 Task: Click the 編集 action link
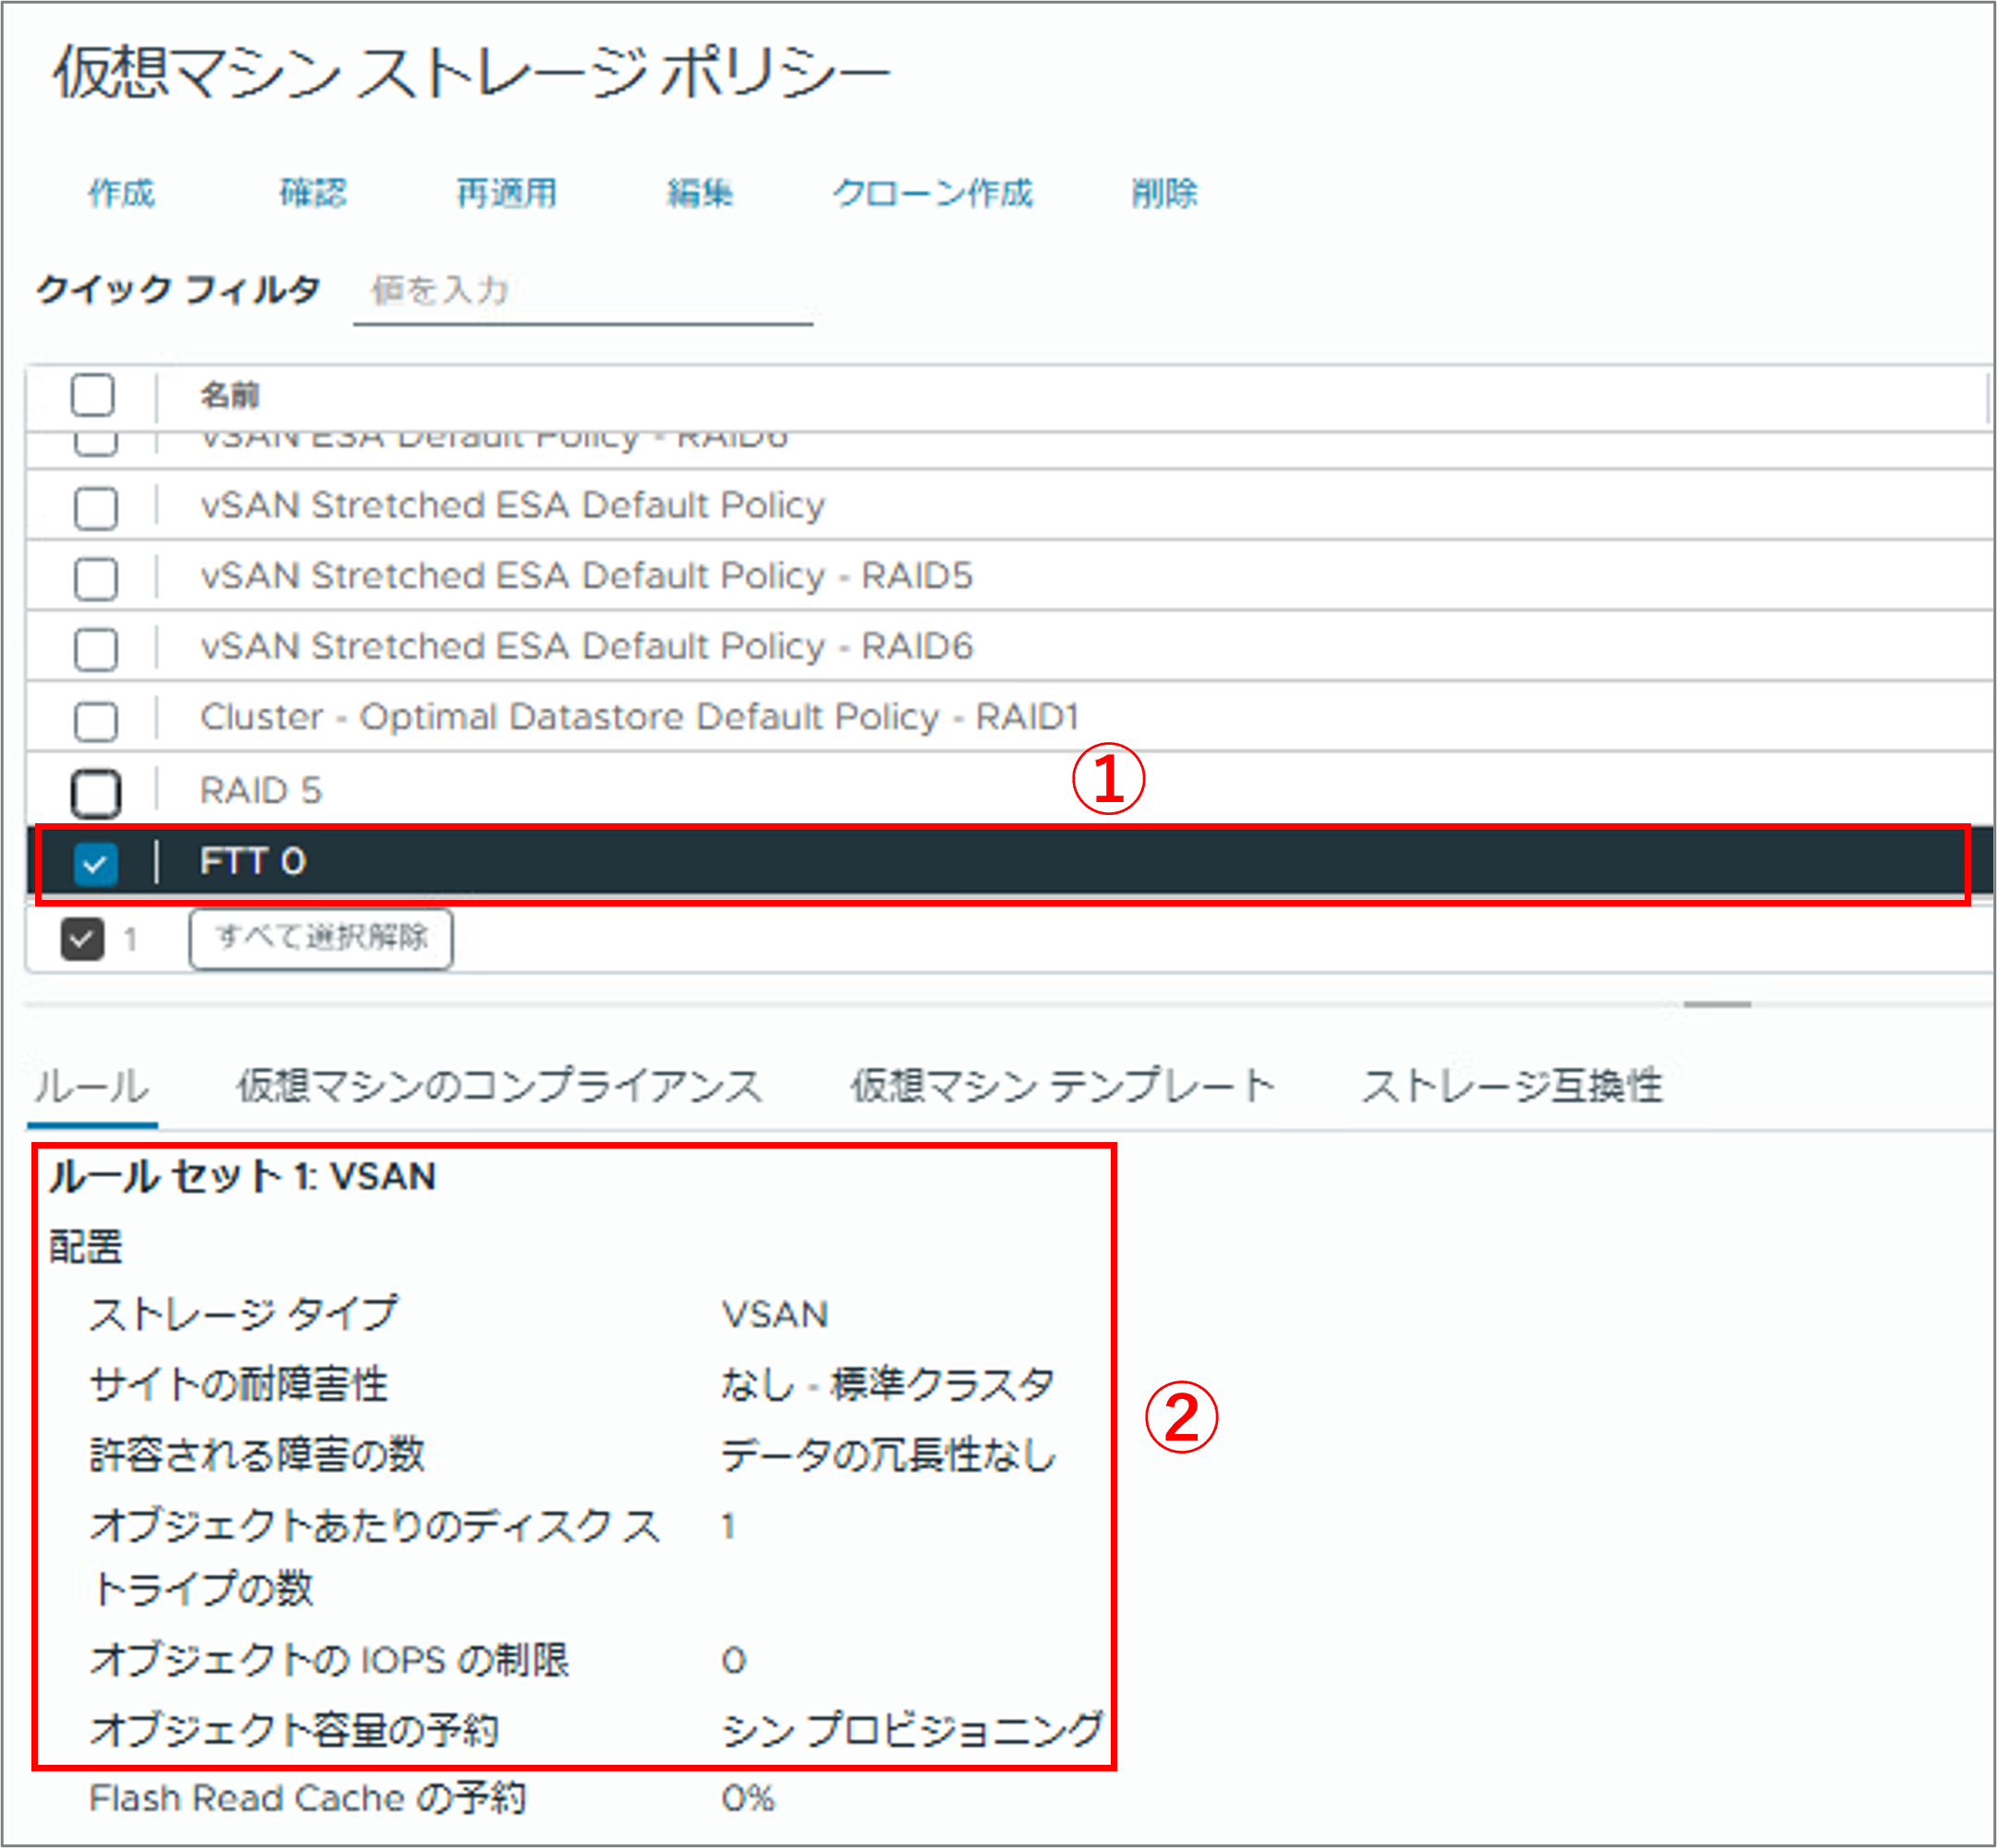click(x=700, y=193)
